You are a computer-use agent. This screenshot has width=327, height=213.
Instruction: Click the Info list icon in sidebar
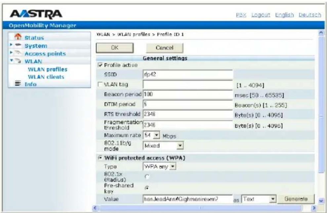coord(18,83)
